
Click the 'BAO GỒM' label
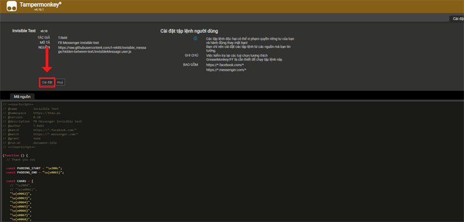(191, 65)
